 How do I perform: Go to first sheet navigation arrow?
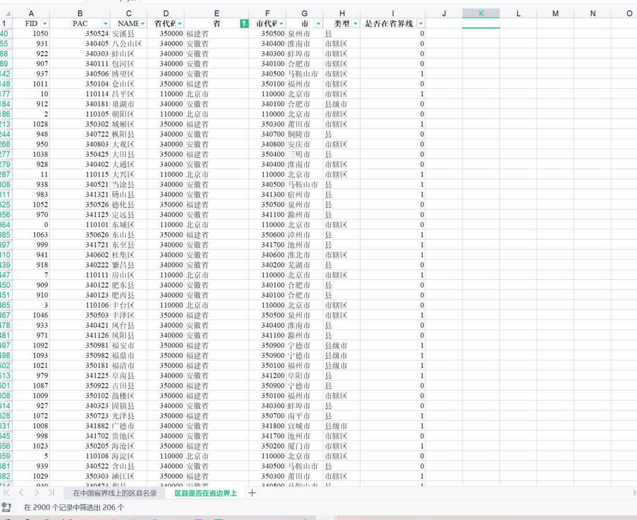coord(7,493)
